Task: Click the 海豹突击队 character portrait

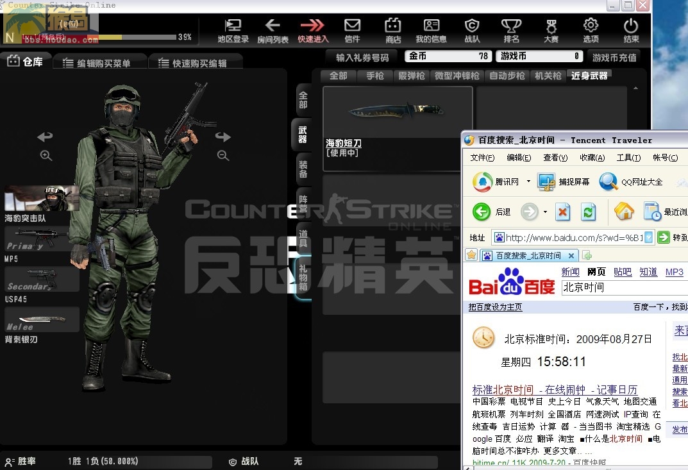Action: click(x=42, y=198)
